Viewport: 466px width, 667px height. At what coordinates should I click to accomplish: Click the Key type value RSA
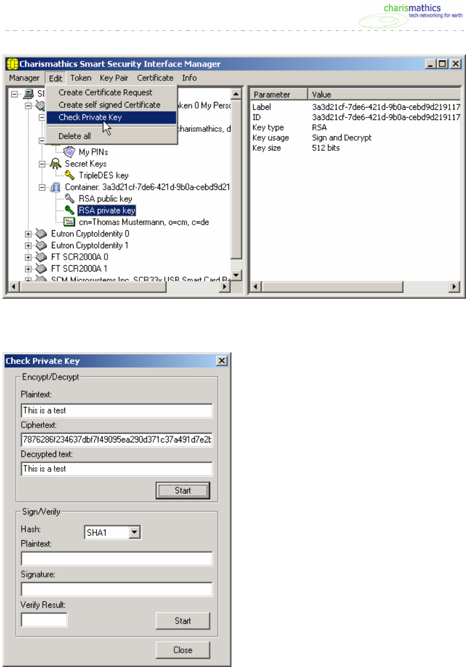(319, 128)
